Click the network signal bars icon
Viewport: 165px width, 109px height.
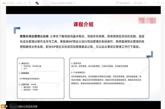click(x=24, y=3)
